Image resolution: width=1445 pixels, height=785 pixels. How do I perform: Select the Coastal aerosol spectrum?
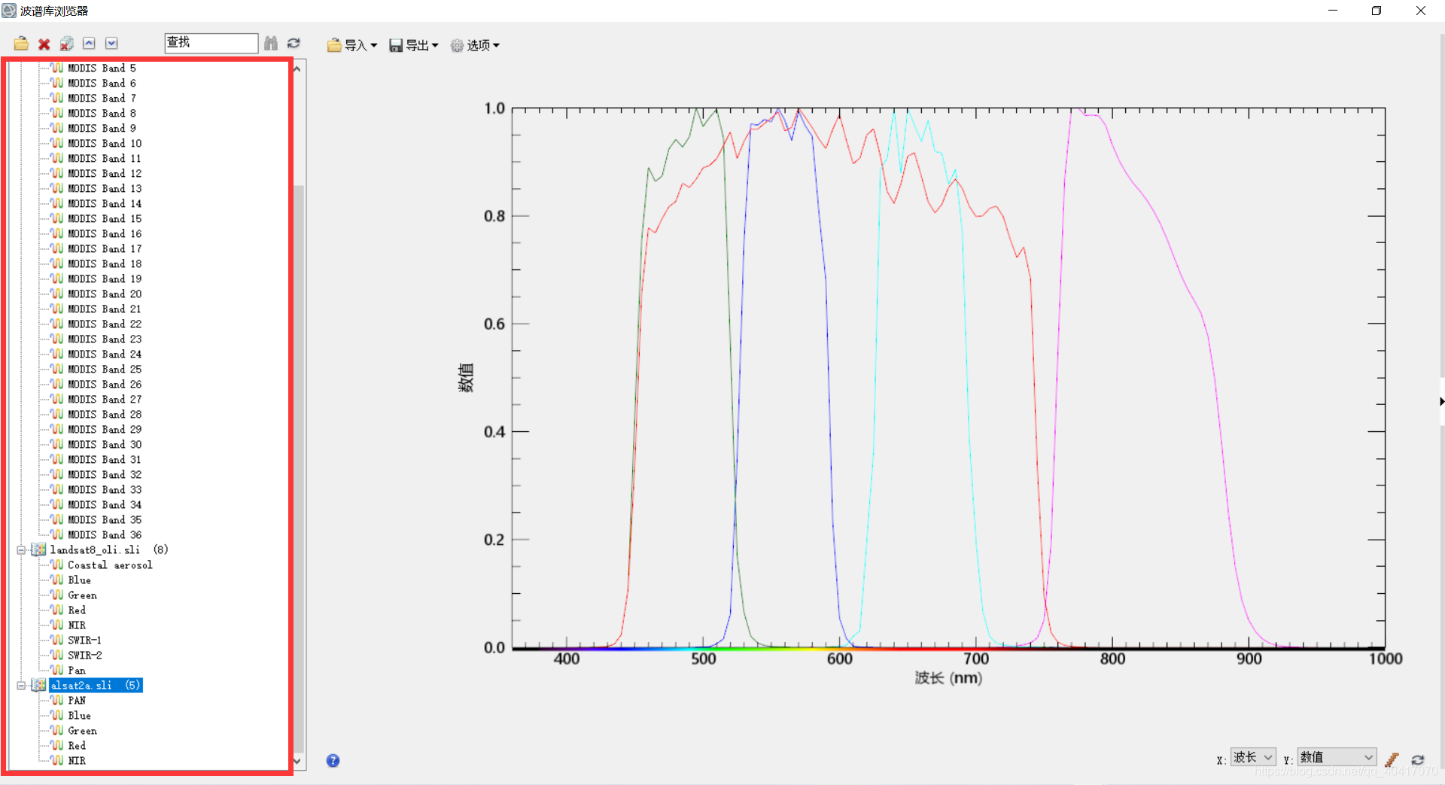click(x=110, y=564)
